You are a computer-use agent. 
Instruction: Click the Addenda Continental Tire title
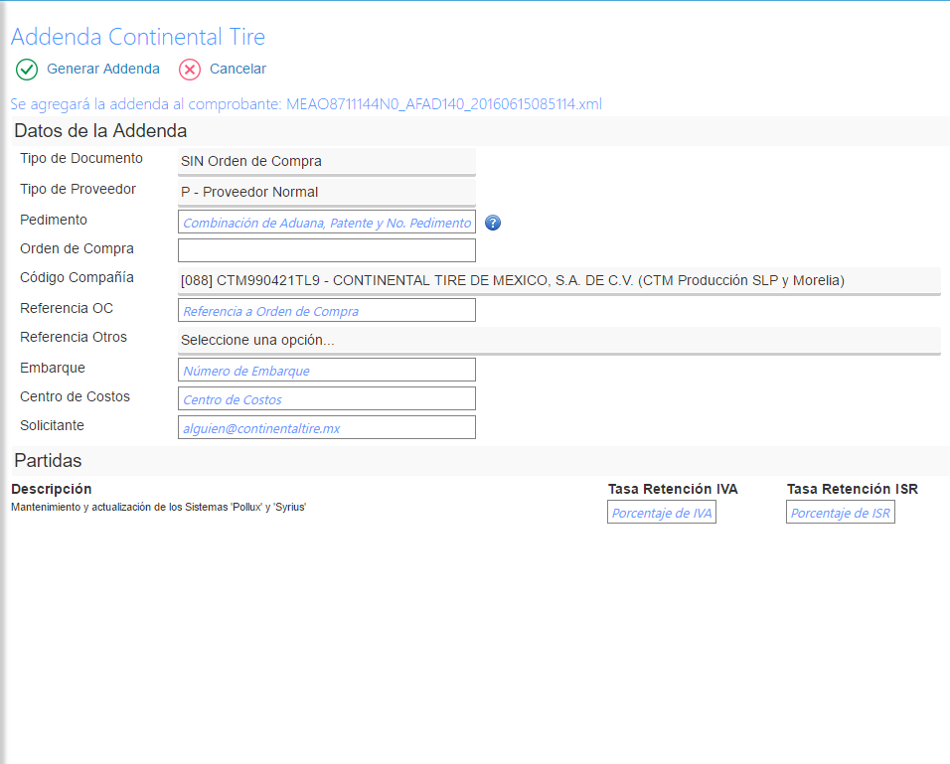[138, 37]
